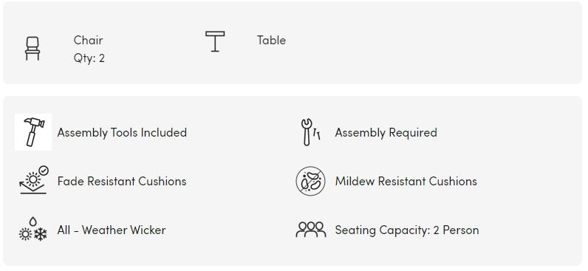This screenshot has width=588, height=271.
Task: Click the sun fade resistant icon
Action: [34, 181]
